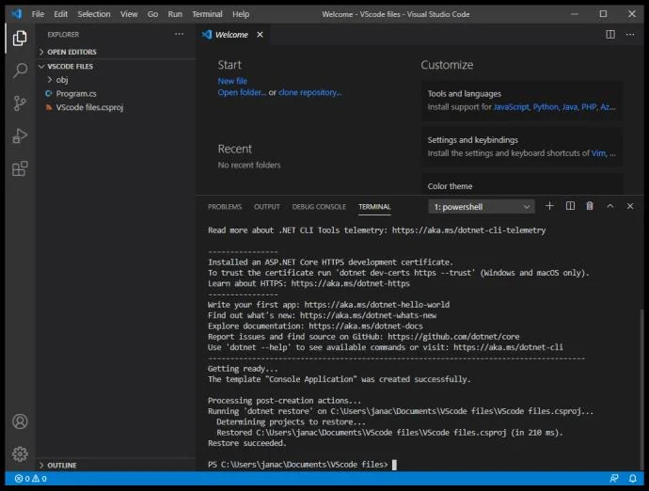Open the Accounts icon in activity bar
Screen dimensions: 649x491
point(20,421)
